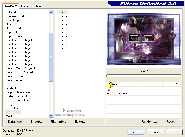Open Filter Info...
Image resolution: width=185 pixels, height=137 pixels.
pos(58,122)
